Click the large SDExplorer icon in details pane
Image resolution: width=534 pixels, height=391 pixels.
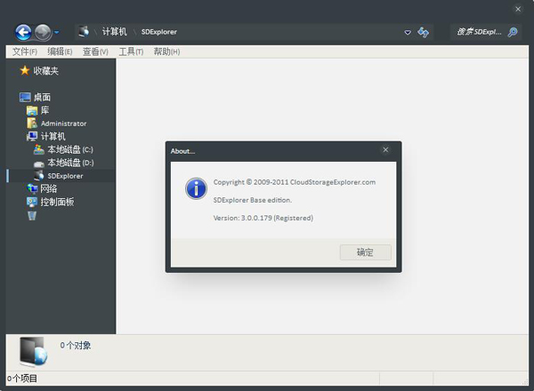[33, 352]
